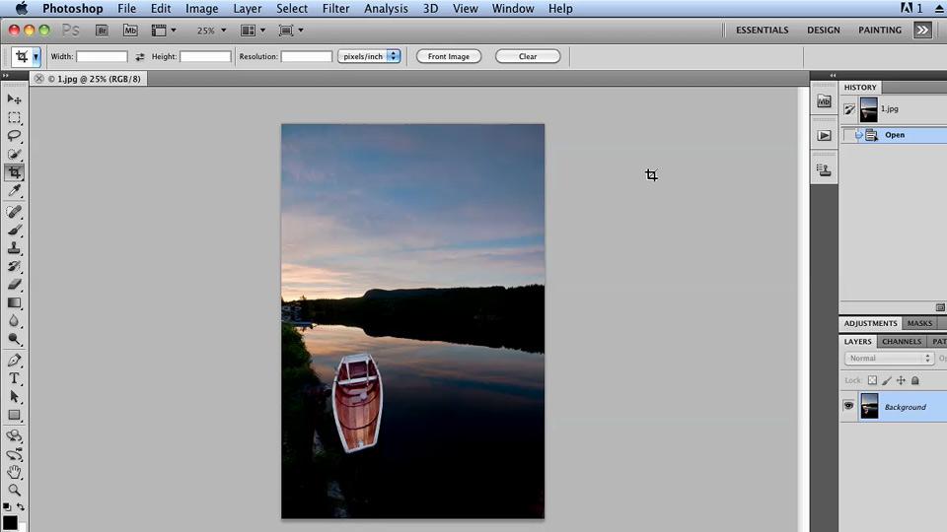Switch to the Channels tab
The image size is (947, 532).
point(901,342)
